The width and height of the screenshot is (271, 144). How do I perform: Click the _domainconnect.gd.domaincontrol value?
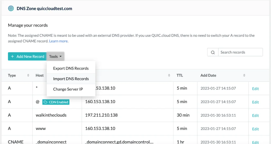point(119,142)
